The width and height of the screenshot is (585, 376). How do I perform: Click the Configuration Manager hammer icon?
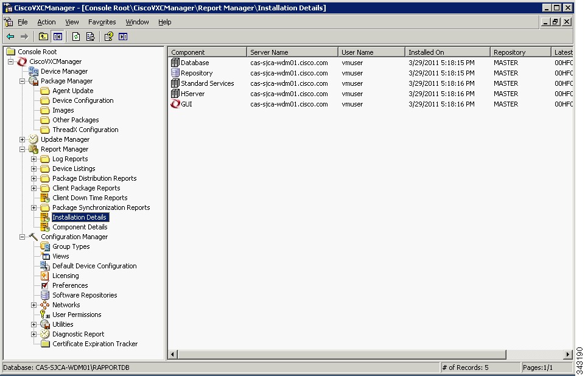tap(33, 237)
